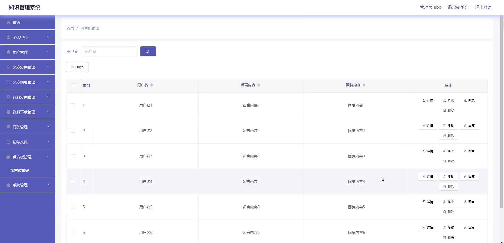Focus the 用户名 search input field
The height and width of the screenshot is (243, 504).
109,51
